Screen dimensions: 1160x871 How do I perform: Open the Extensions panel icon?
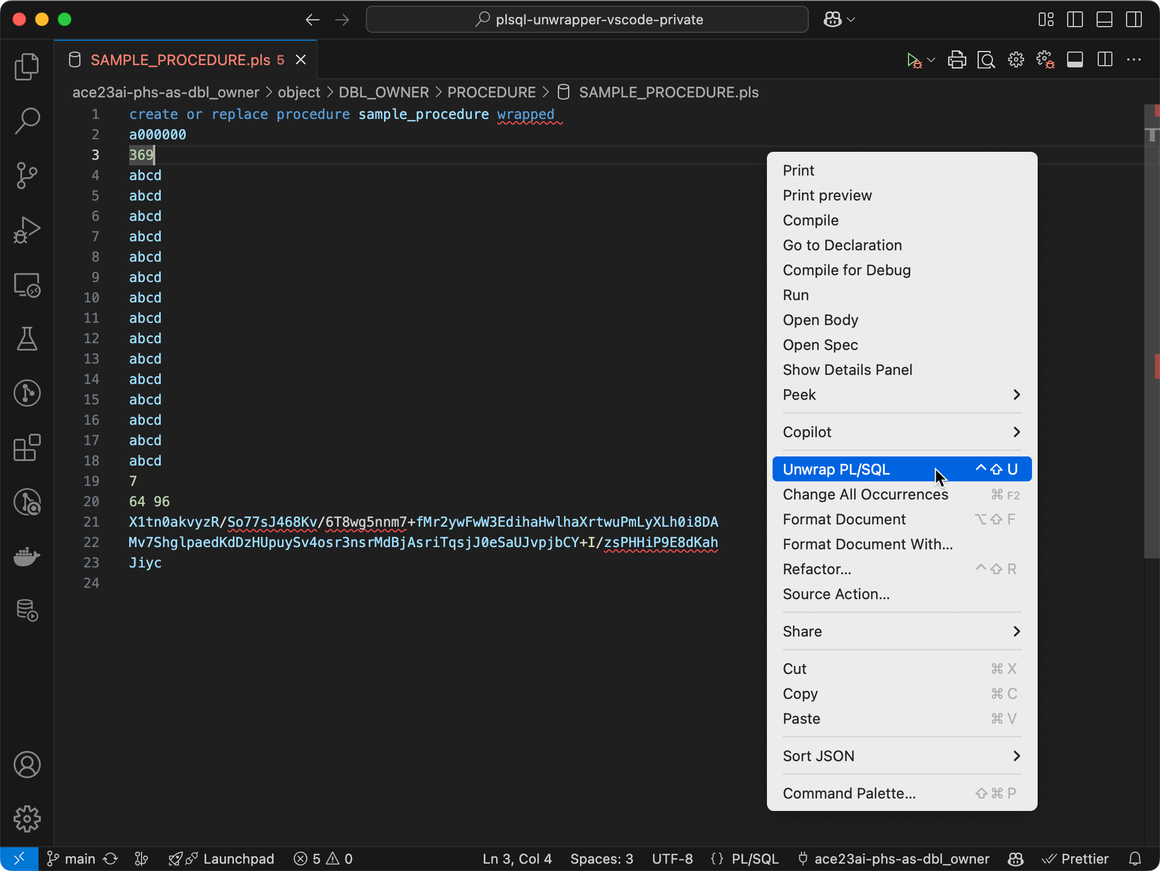point(27,447)
